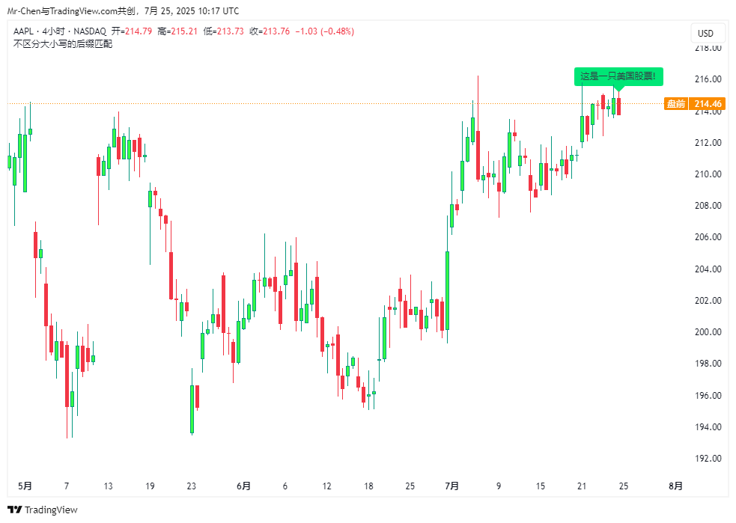Click the 216.00 price axis label
The height and width of the screenshot is (523, 736).
pos(708,79)
